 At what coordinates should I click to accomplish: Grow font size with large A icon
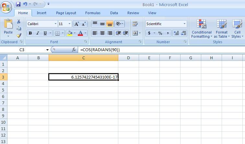(76, 24)
